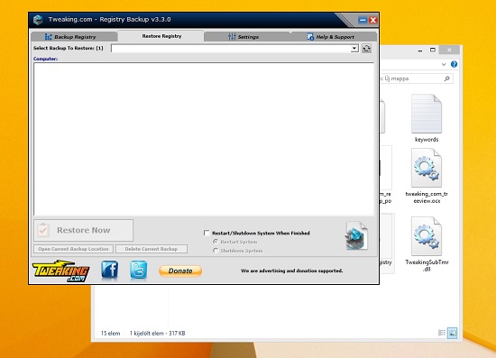Click Open Current Backup Location button
This screenshot has height=358, width=496.
[73, 249]
